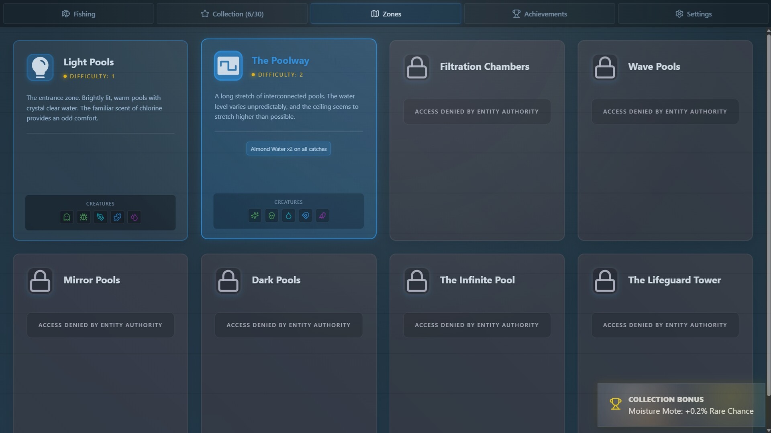
Task: Switch to Collection (6/30) tab
Action: [232, 14]
